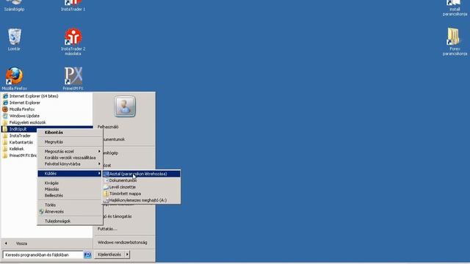The image size is (470, 264).
Task: Click the user account picture
Action: point(124,106)
